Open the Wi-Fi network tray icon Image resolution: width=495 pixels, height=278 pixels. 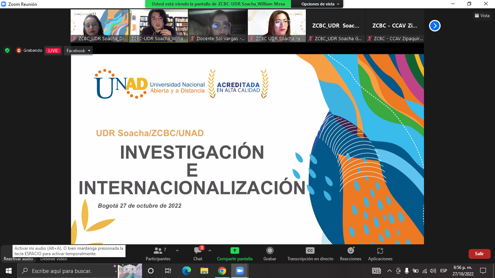(425, 271)
